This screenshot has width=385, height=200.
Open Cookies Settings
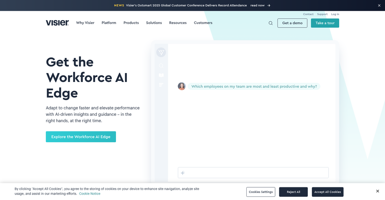[261, 192]
